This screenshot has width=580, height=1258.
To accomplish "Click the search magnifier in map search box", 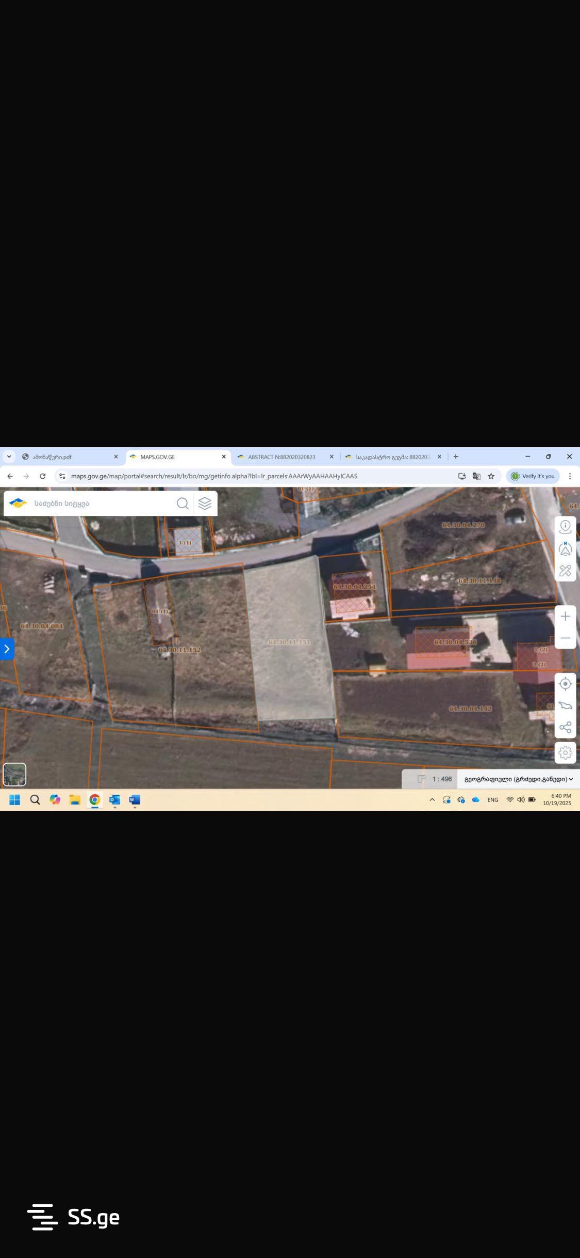I will click(183, 503).
